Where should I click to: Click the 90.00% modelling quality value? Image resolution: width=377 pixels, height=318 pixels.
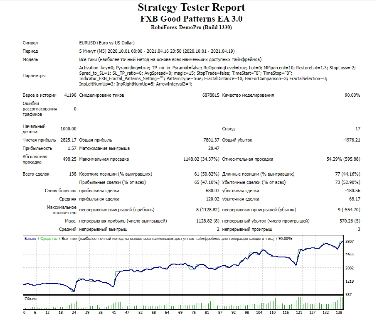[352, 95]
